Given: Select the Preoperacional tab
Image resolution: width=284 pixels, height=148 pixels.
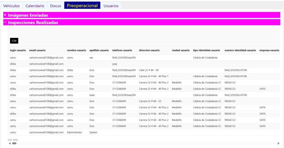Looking at the screenshot, I should pos(82,6).
